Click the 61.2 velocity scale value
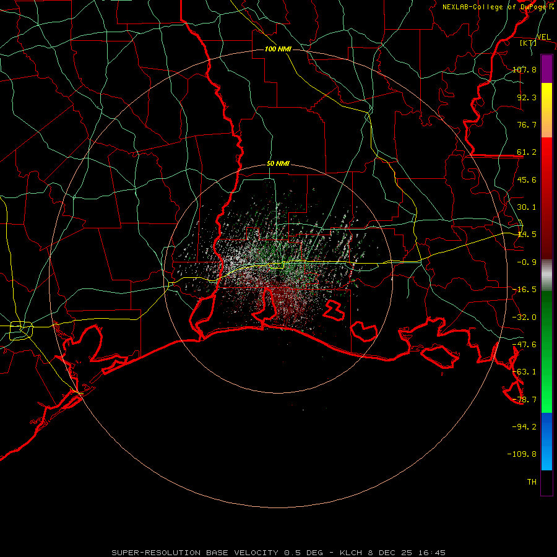 527,152
